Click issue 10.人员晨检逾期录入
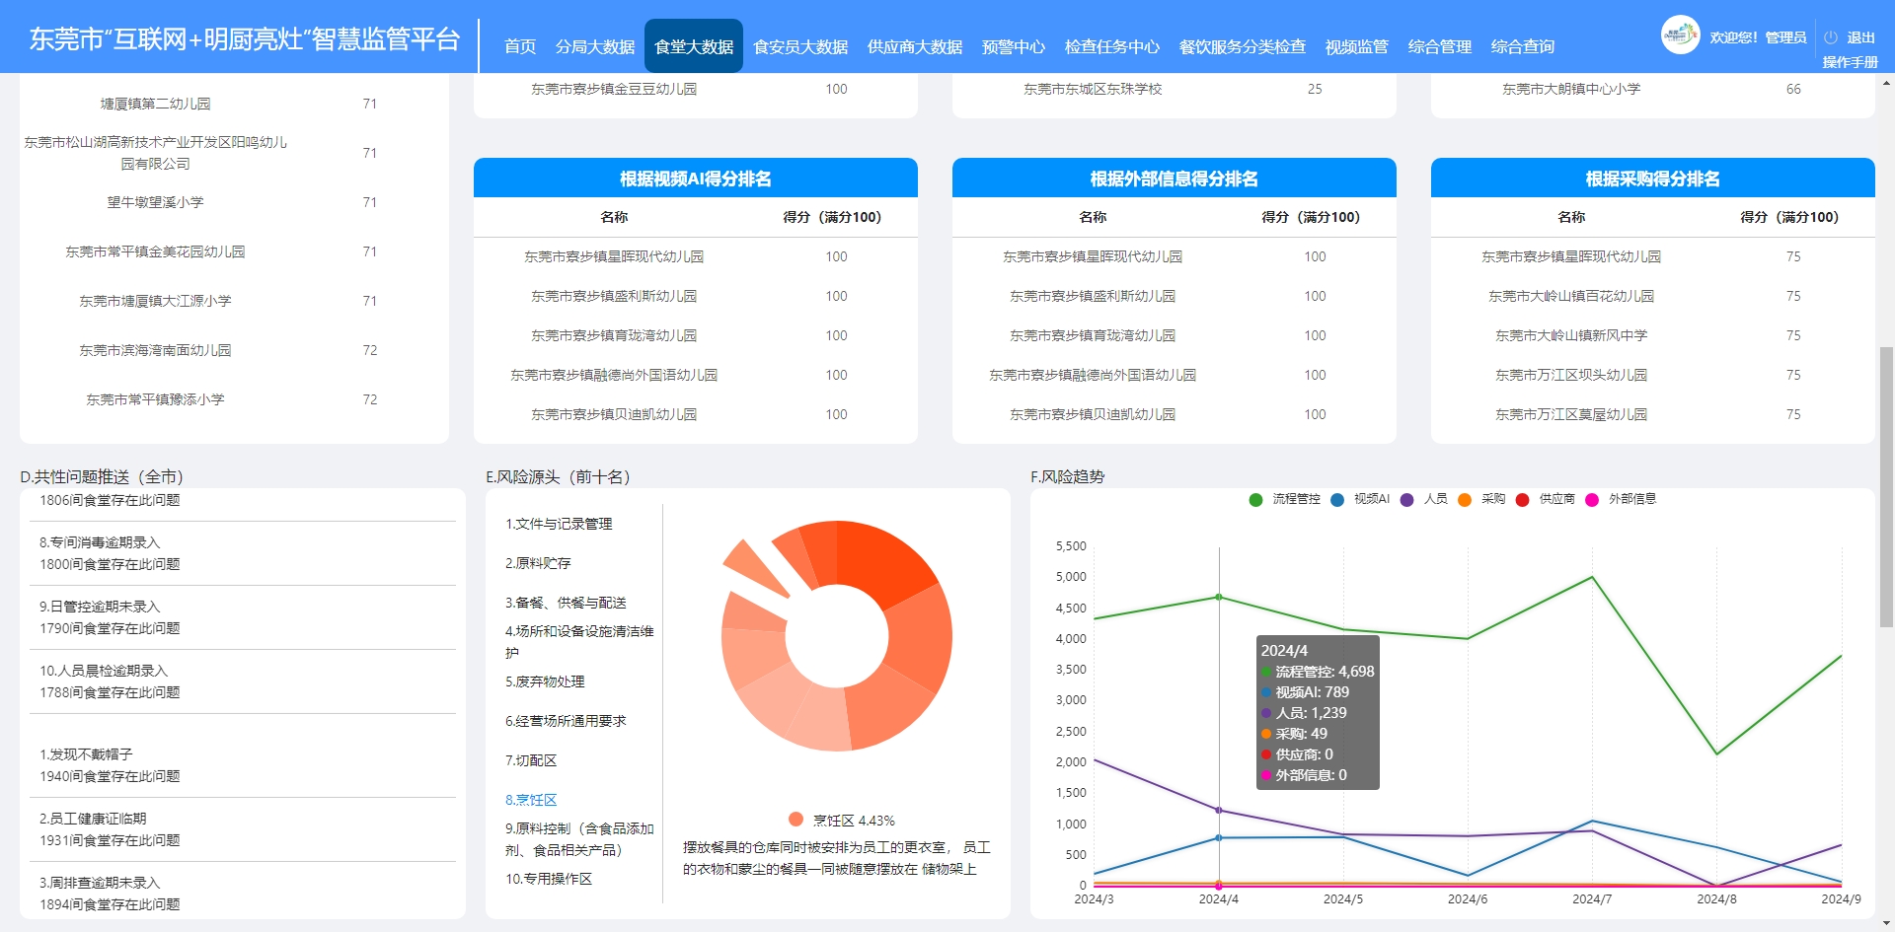The image size is (1895, 932). [104, 671]
